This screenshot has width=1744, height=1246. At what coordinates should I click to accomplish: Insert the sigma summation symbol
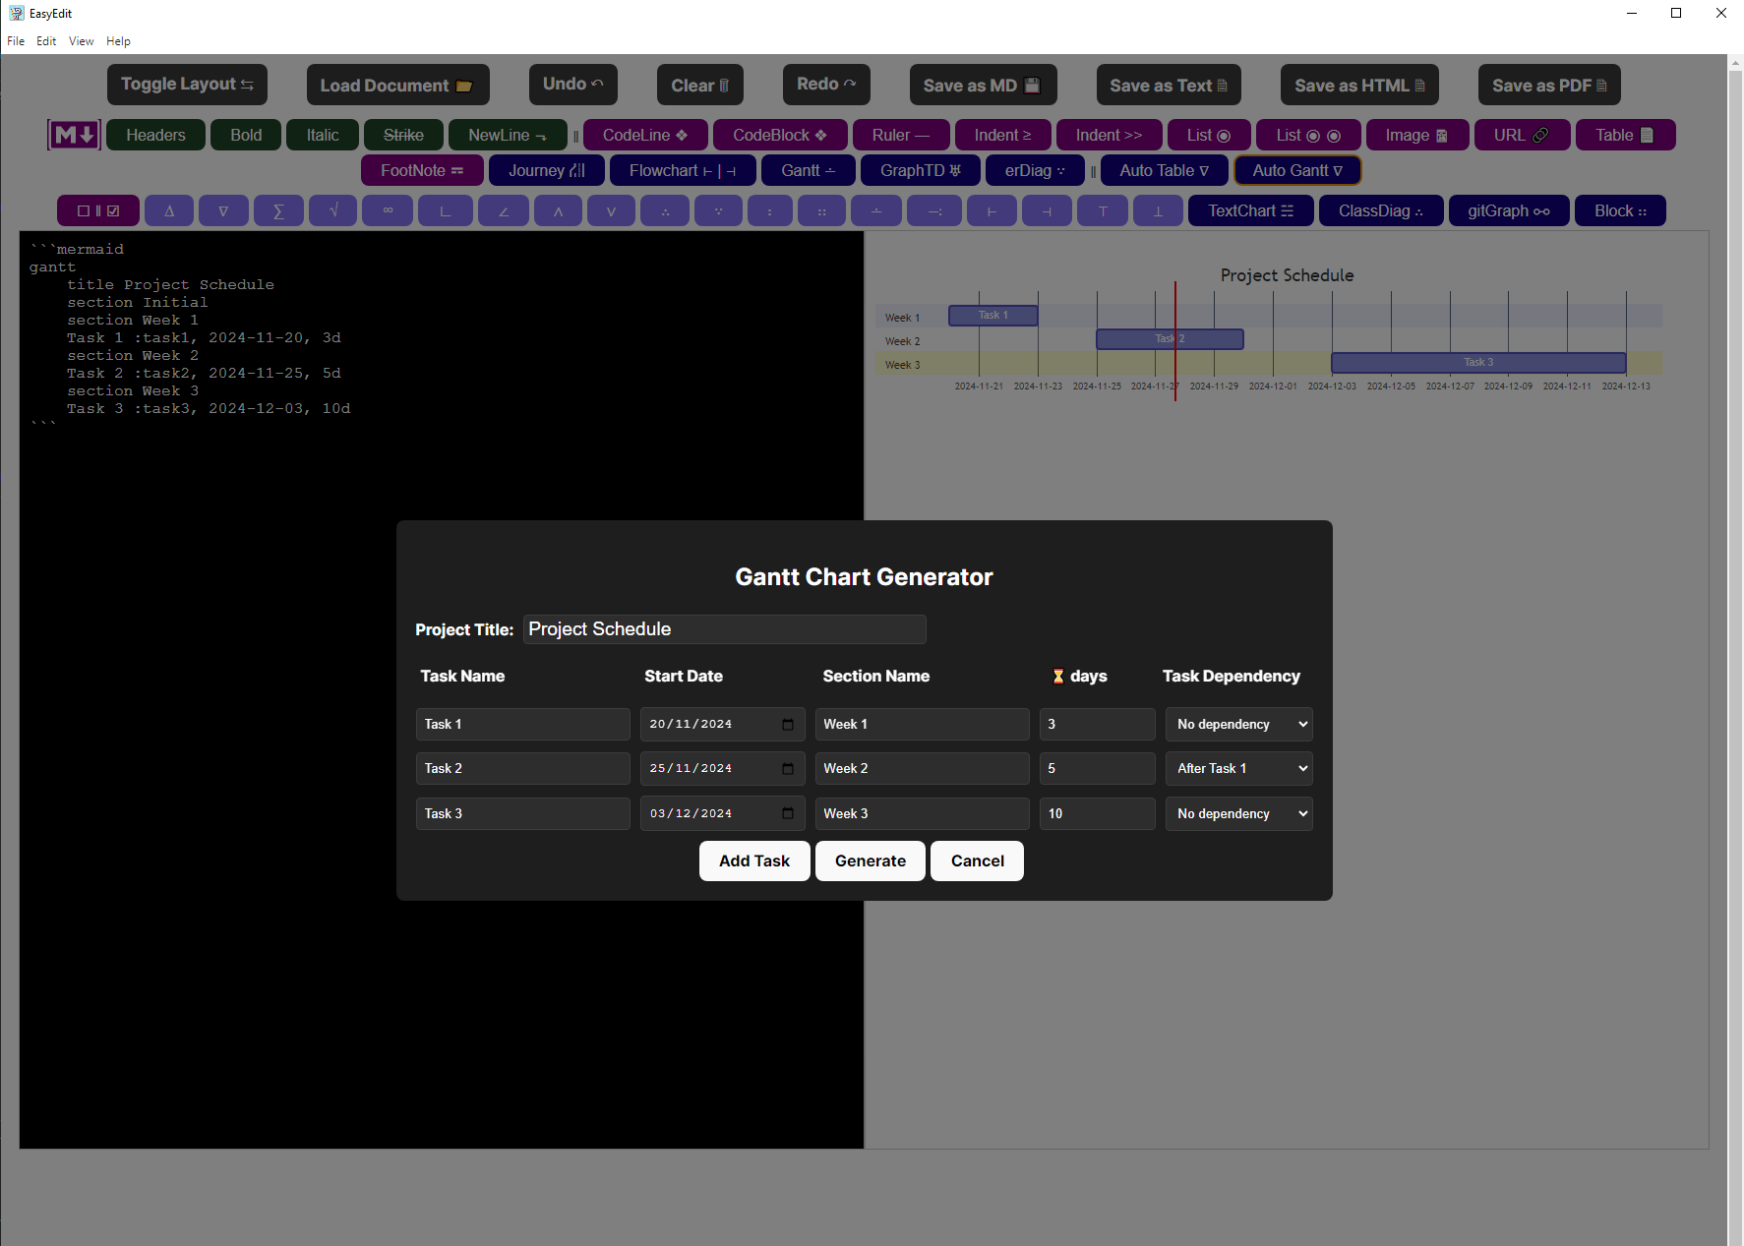[278, 210]
